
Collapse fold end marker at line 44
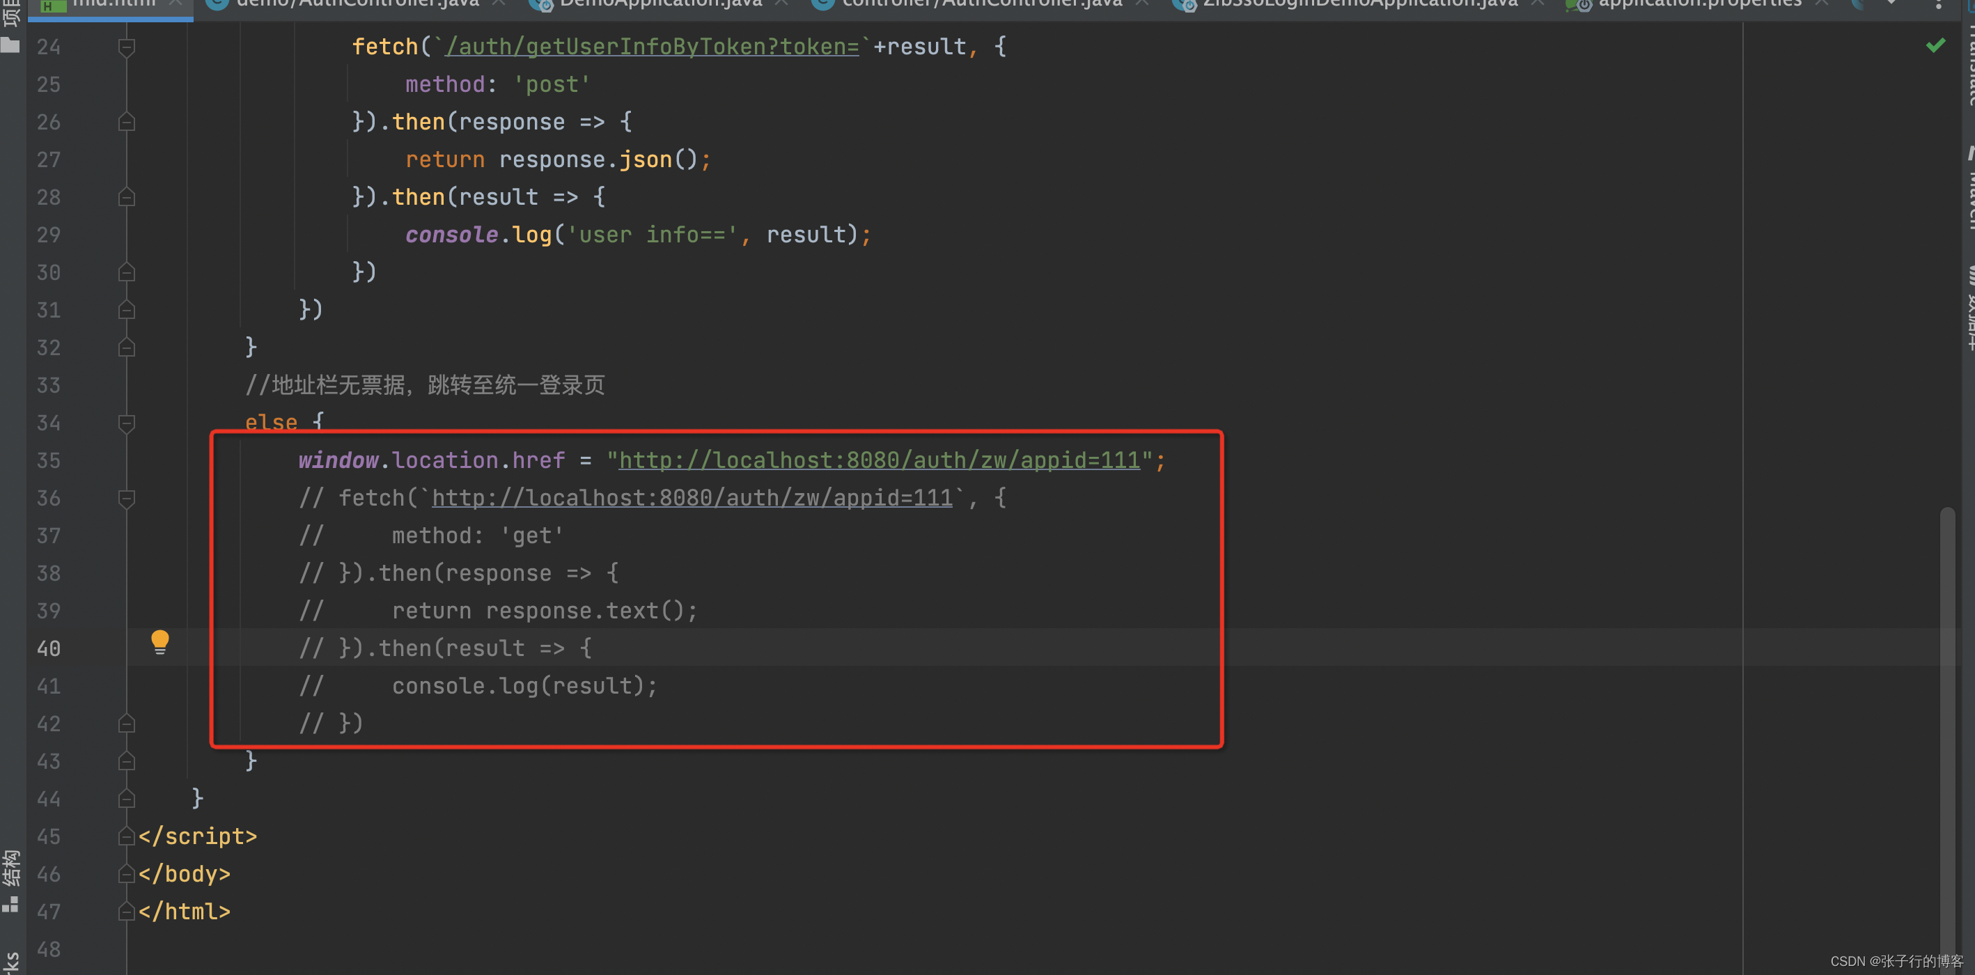click(127, 799)
